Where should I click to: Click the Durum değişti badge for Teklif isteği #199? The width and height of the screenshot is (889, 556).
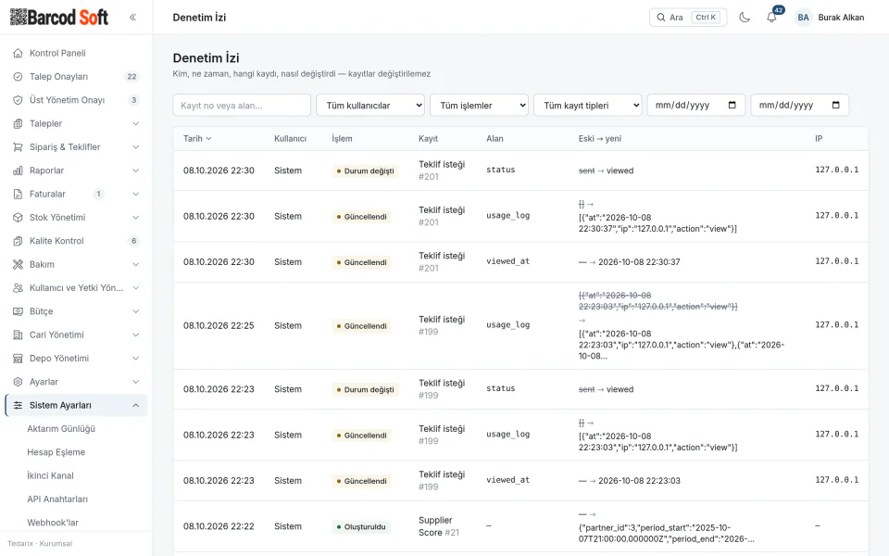[365, 390]
